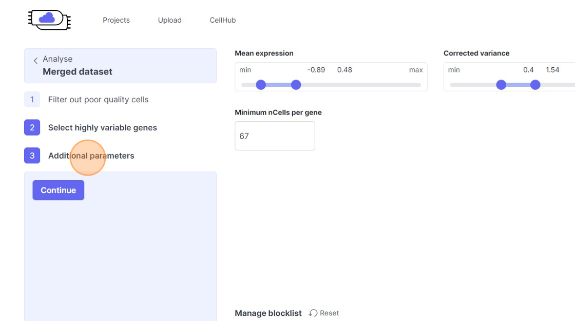Focus the Minimum nCells per gene field
This screenshot has width=575, height=321.
(275, 136)
